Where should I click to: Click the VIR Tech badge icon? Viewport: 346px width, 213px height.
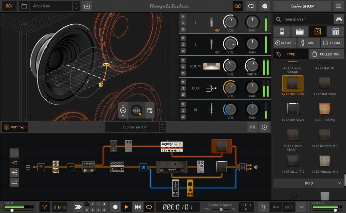pos(6,127)
